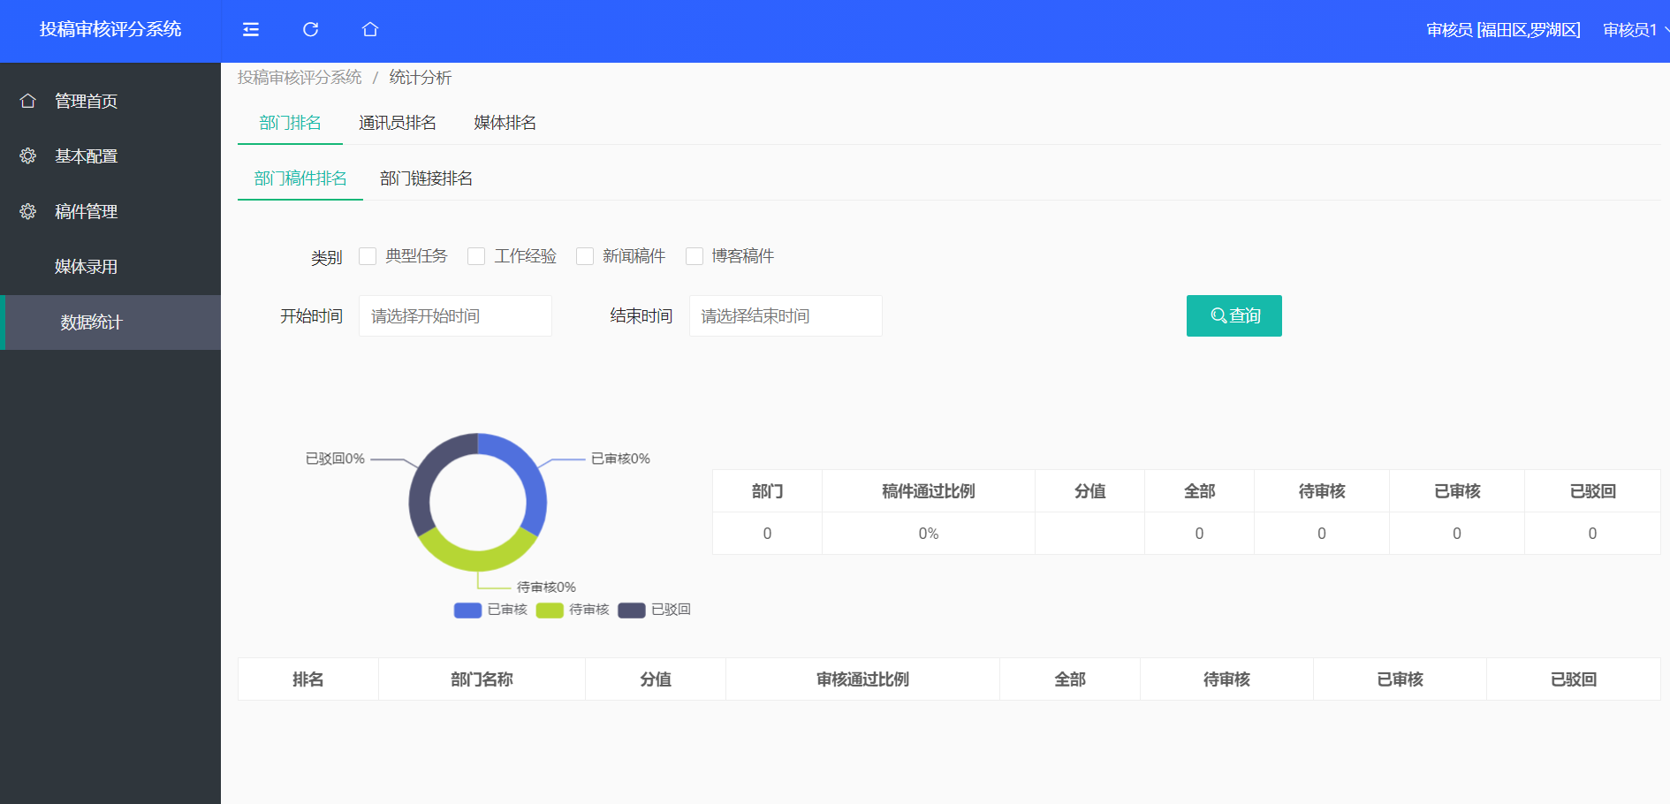Open the 结束时间 date picker
Screen dimensions: 1670x804
[785, 316]
